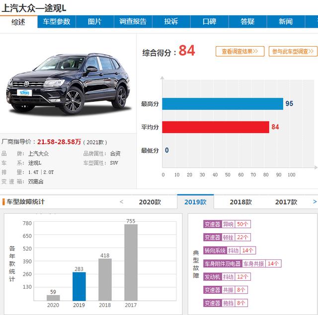Click the 2018 bar showing 418
Screen dimensions: 318x315
(105, 280)
